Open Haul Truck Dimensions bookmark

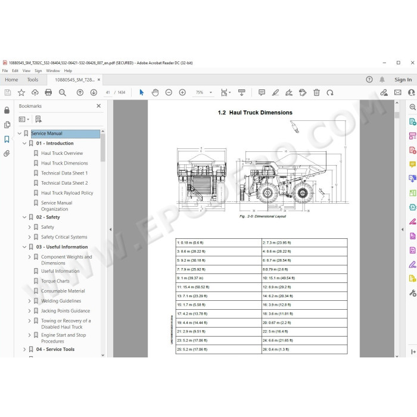64,163
